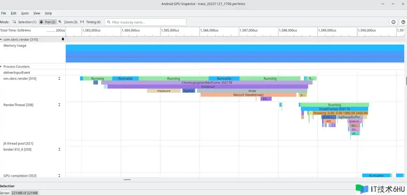
Task: Select the Drawing 0.00 0.00 1080.00 2400.00 slice
Action: coord(340,113)
